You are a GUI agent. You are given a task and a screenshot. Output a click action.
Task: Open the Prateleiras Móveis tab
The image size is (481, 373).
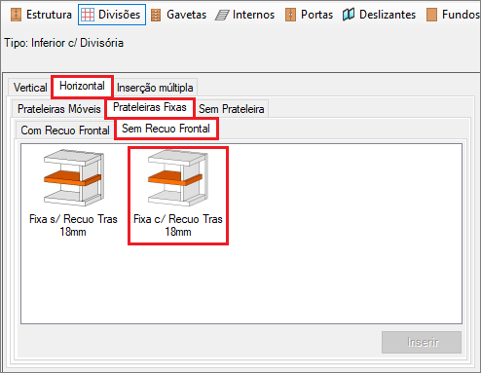[x=59, y=109]
